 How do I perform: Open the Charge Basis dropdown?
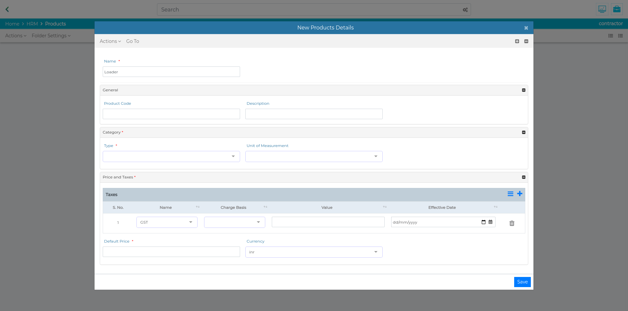point(235,222)
